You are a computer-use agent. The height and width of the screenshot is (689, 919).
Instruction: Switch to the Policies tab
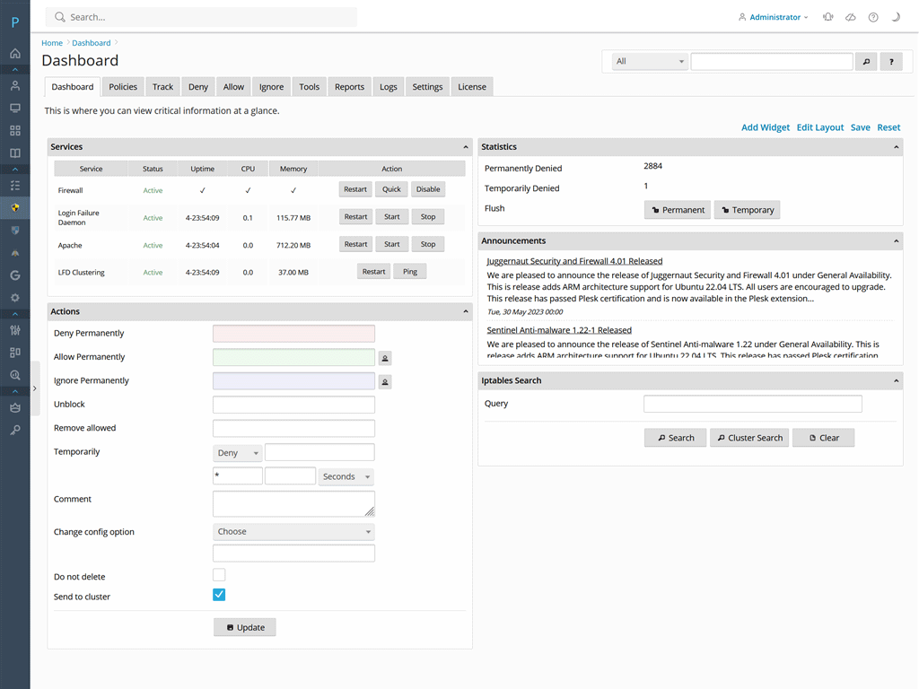tap(122, 86)
